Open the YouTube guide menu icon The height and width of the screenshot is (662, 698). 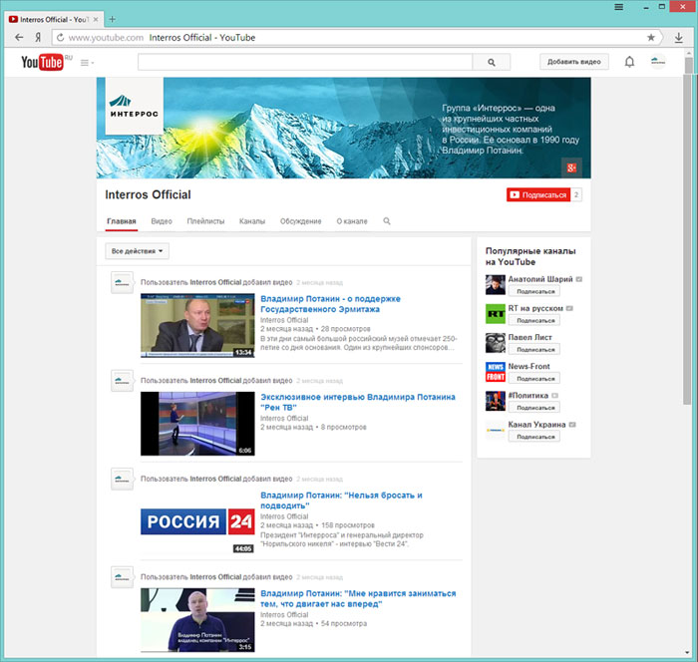[x=87, y=63]
